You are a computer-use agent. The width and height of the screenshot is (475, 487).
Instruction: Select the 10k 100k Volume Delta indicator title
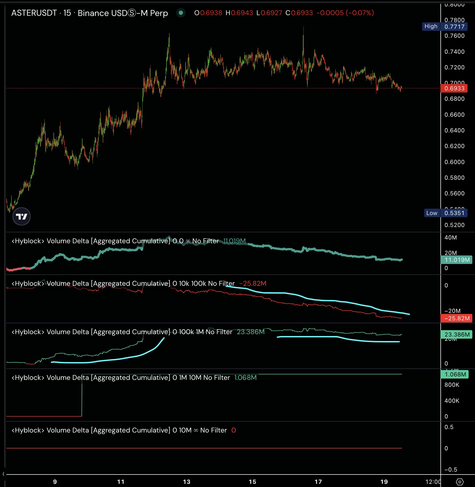coord(123,283)
